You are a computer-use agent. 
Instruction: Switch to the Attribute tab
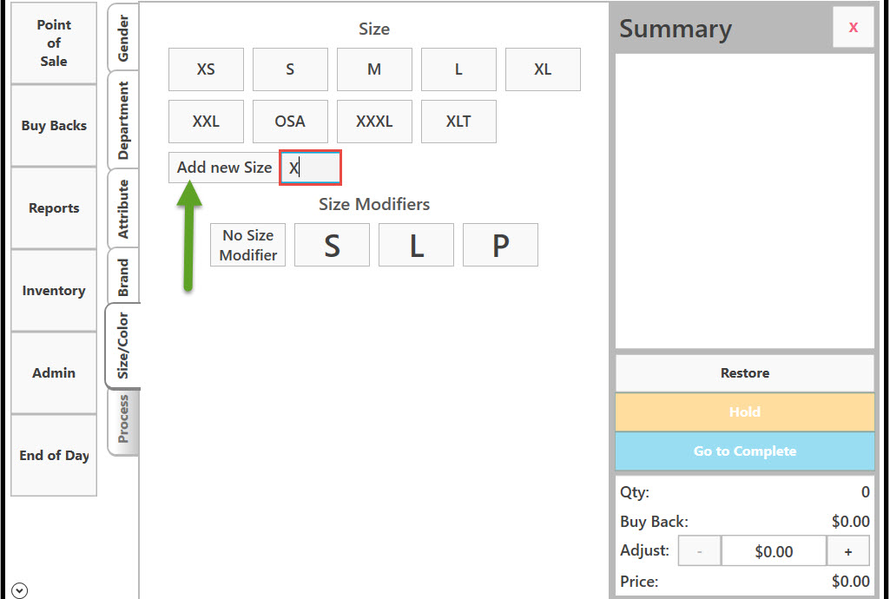(x=123, y=208)
